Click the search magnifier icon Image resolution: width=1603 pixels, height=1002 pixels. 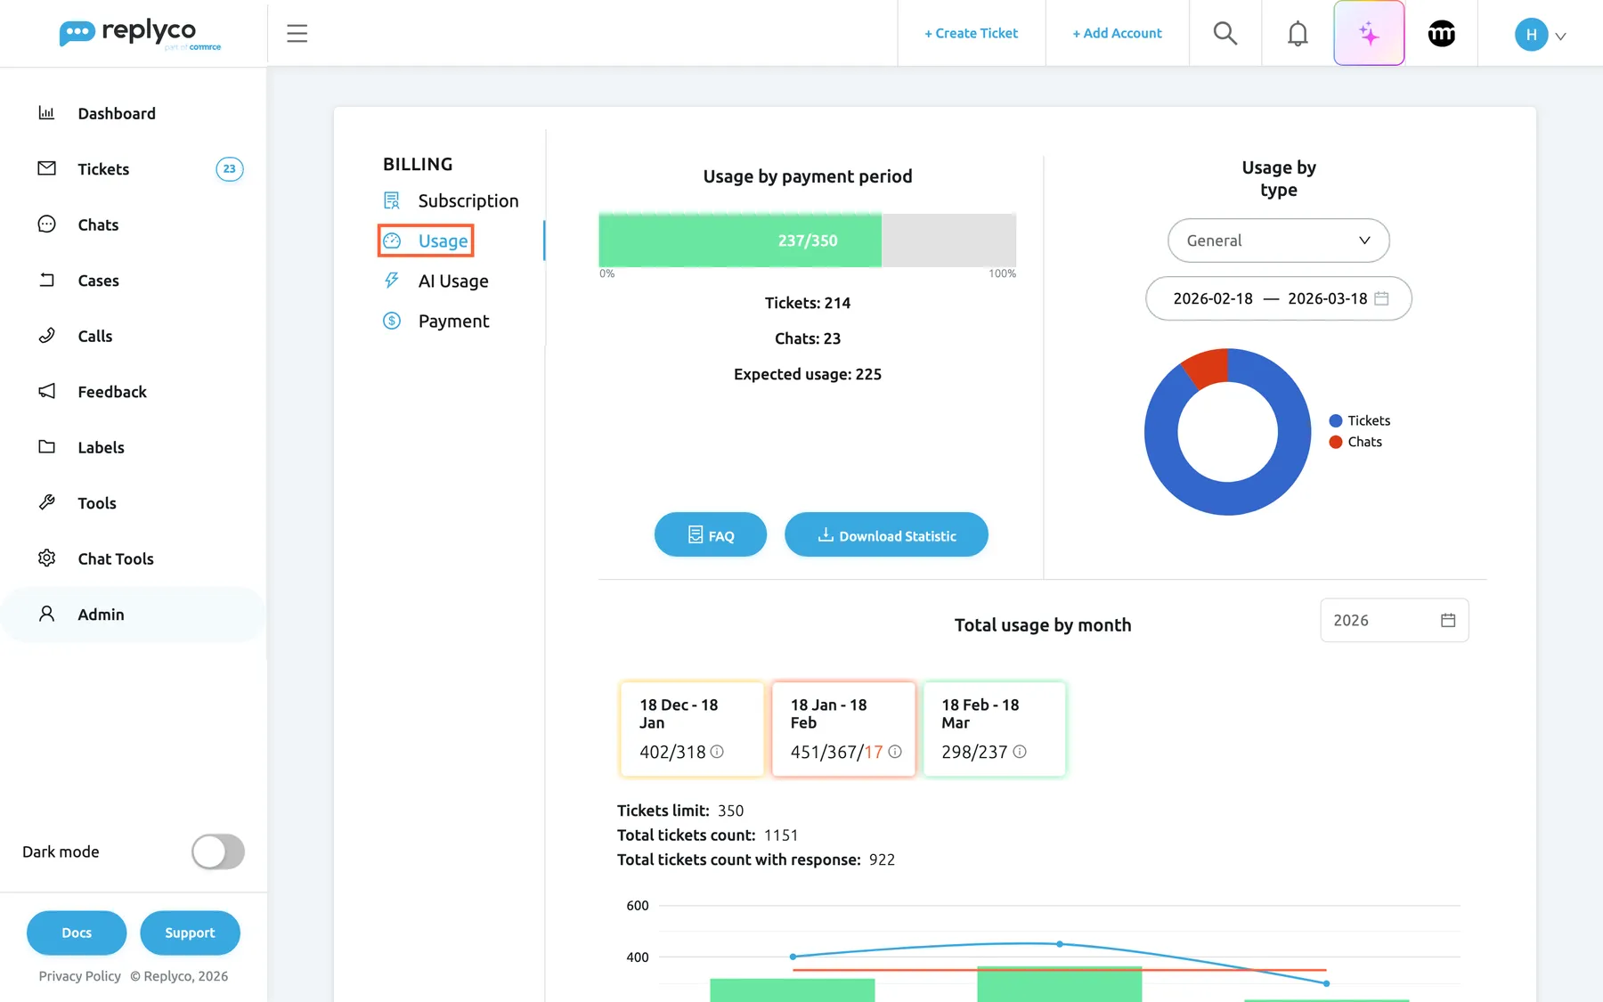[1225, 34]
